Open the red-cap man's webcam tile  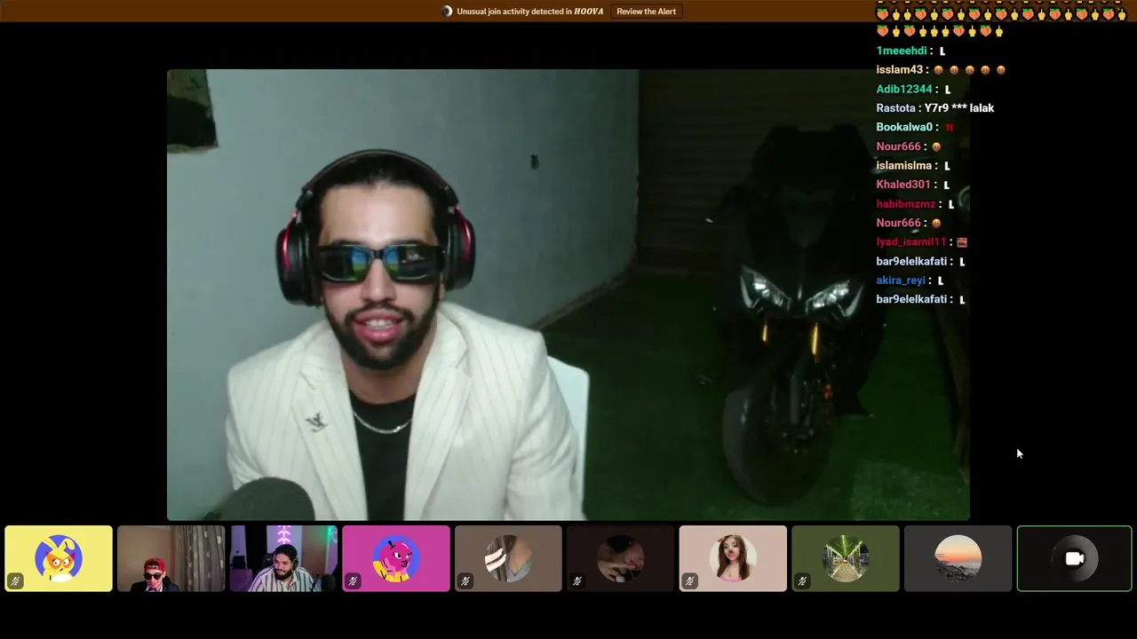171,558
